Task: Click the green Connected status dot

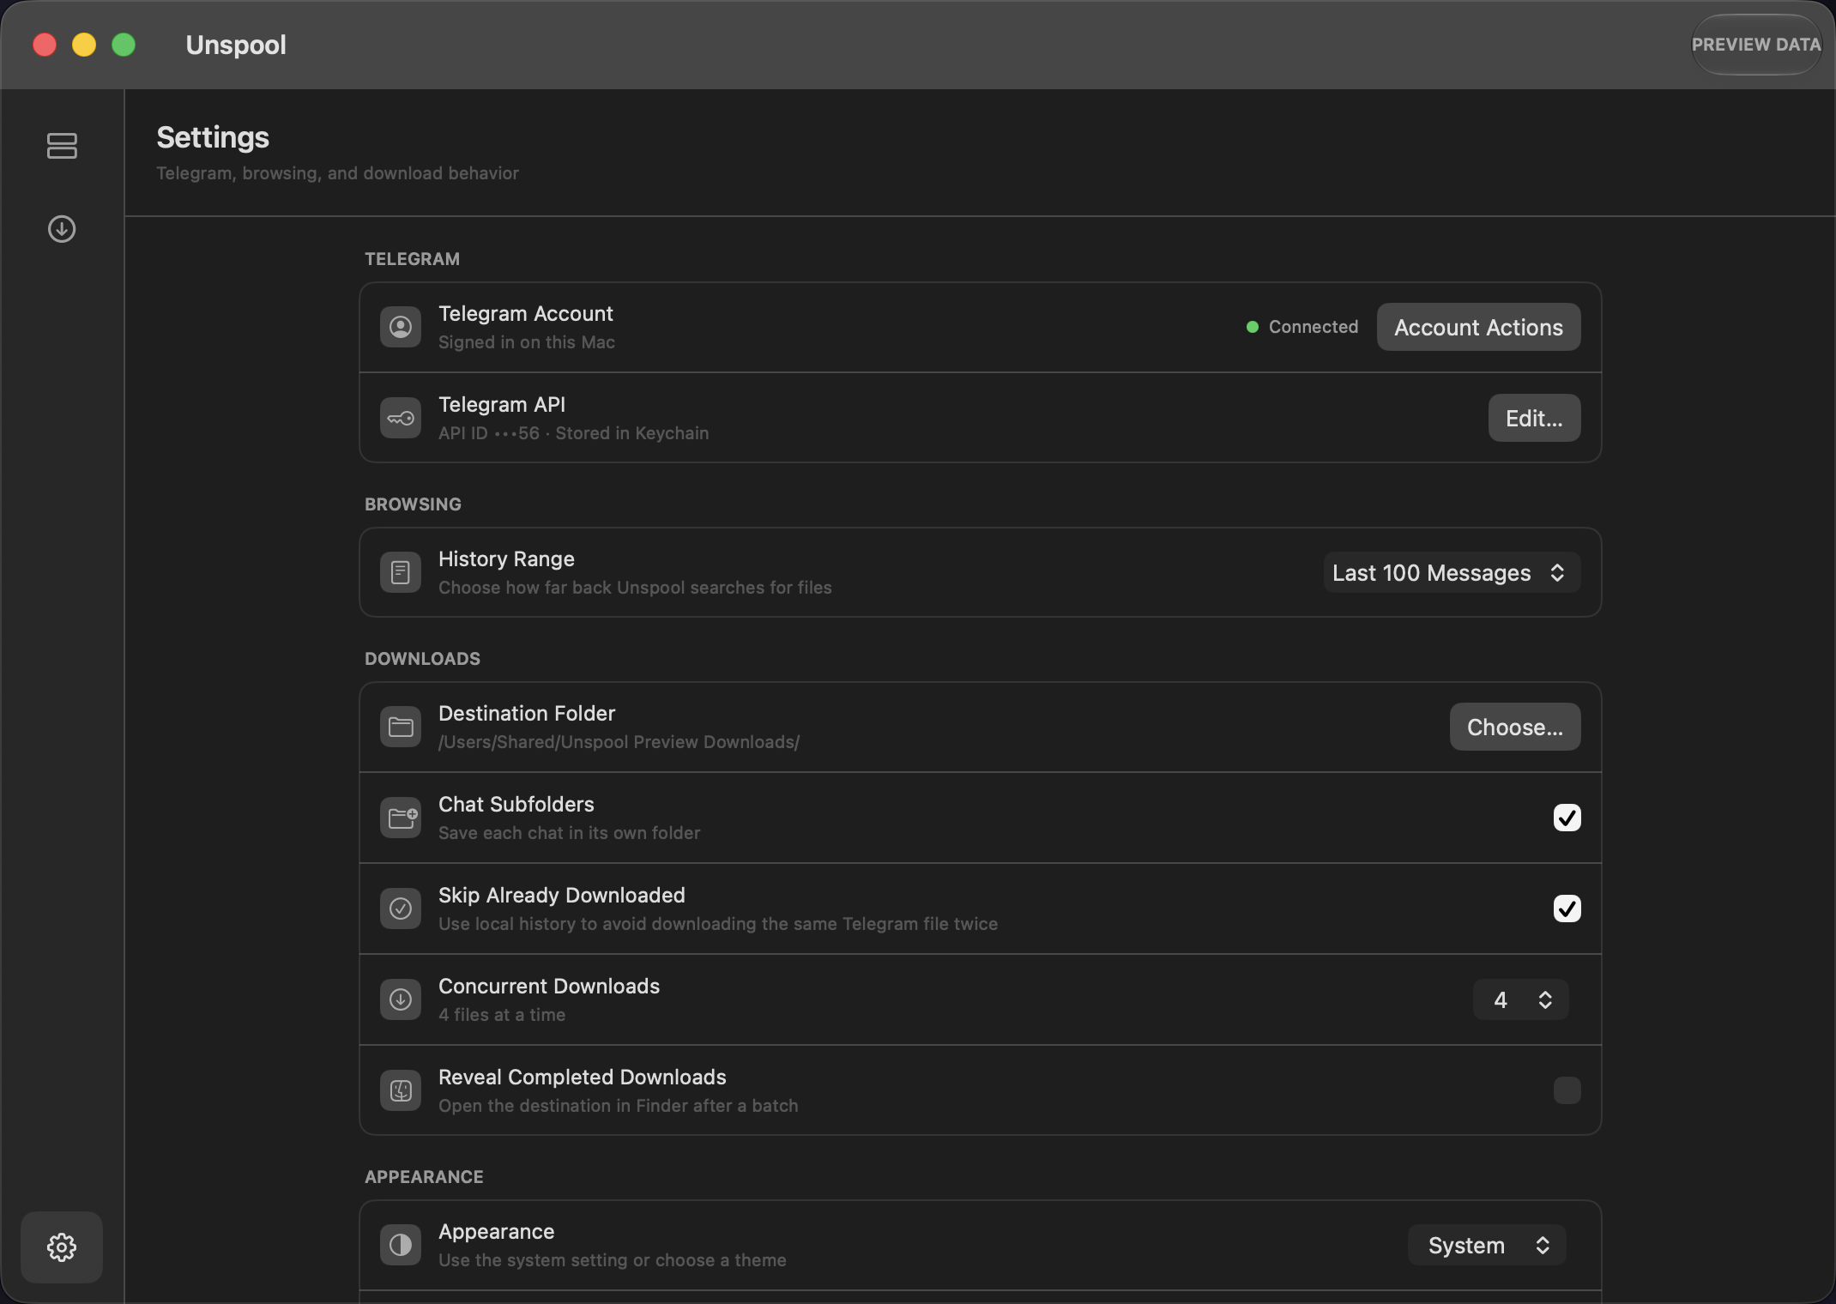Action: (1253, 327)
